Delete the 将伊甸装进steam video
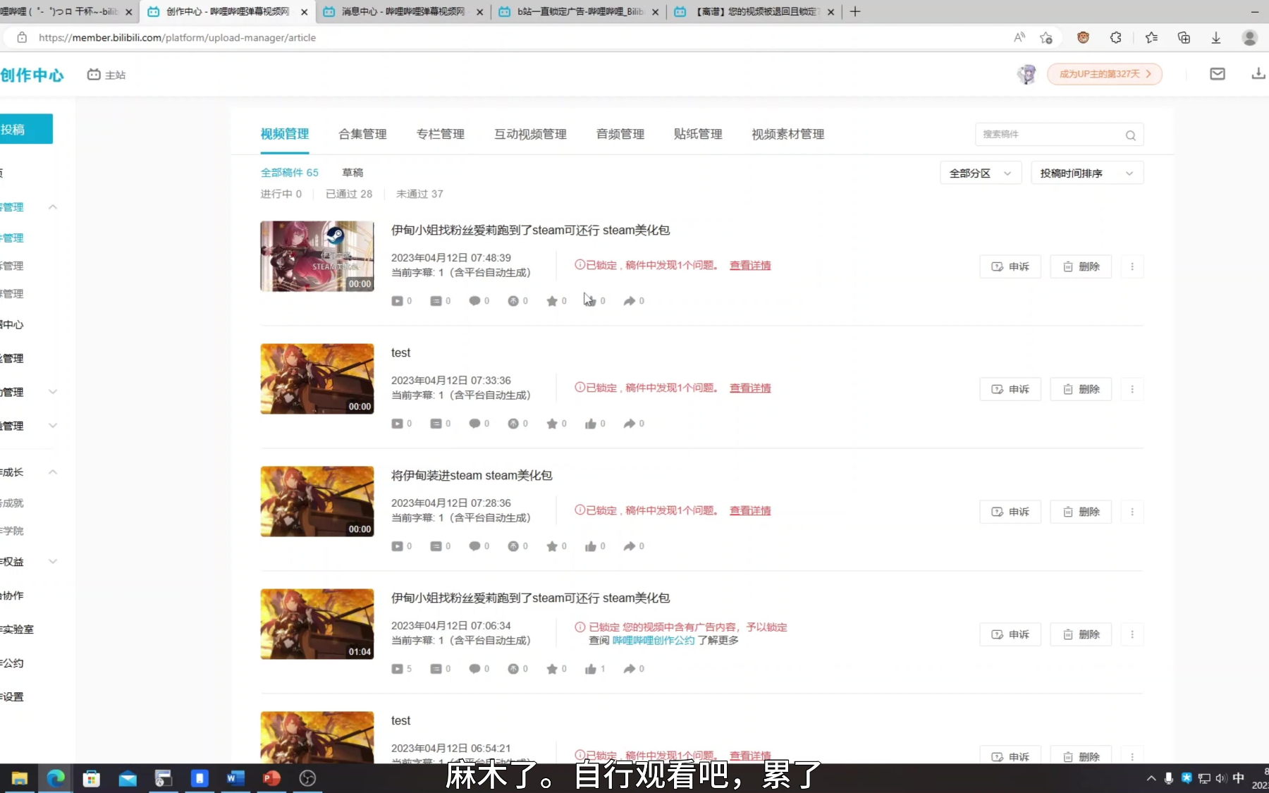 (1081, 512)
